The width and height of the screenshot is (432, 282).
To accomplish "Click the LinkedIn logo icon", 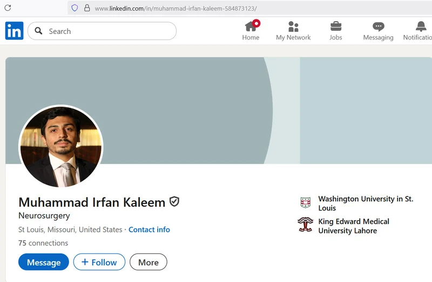I will tap(14, 31).
